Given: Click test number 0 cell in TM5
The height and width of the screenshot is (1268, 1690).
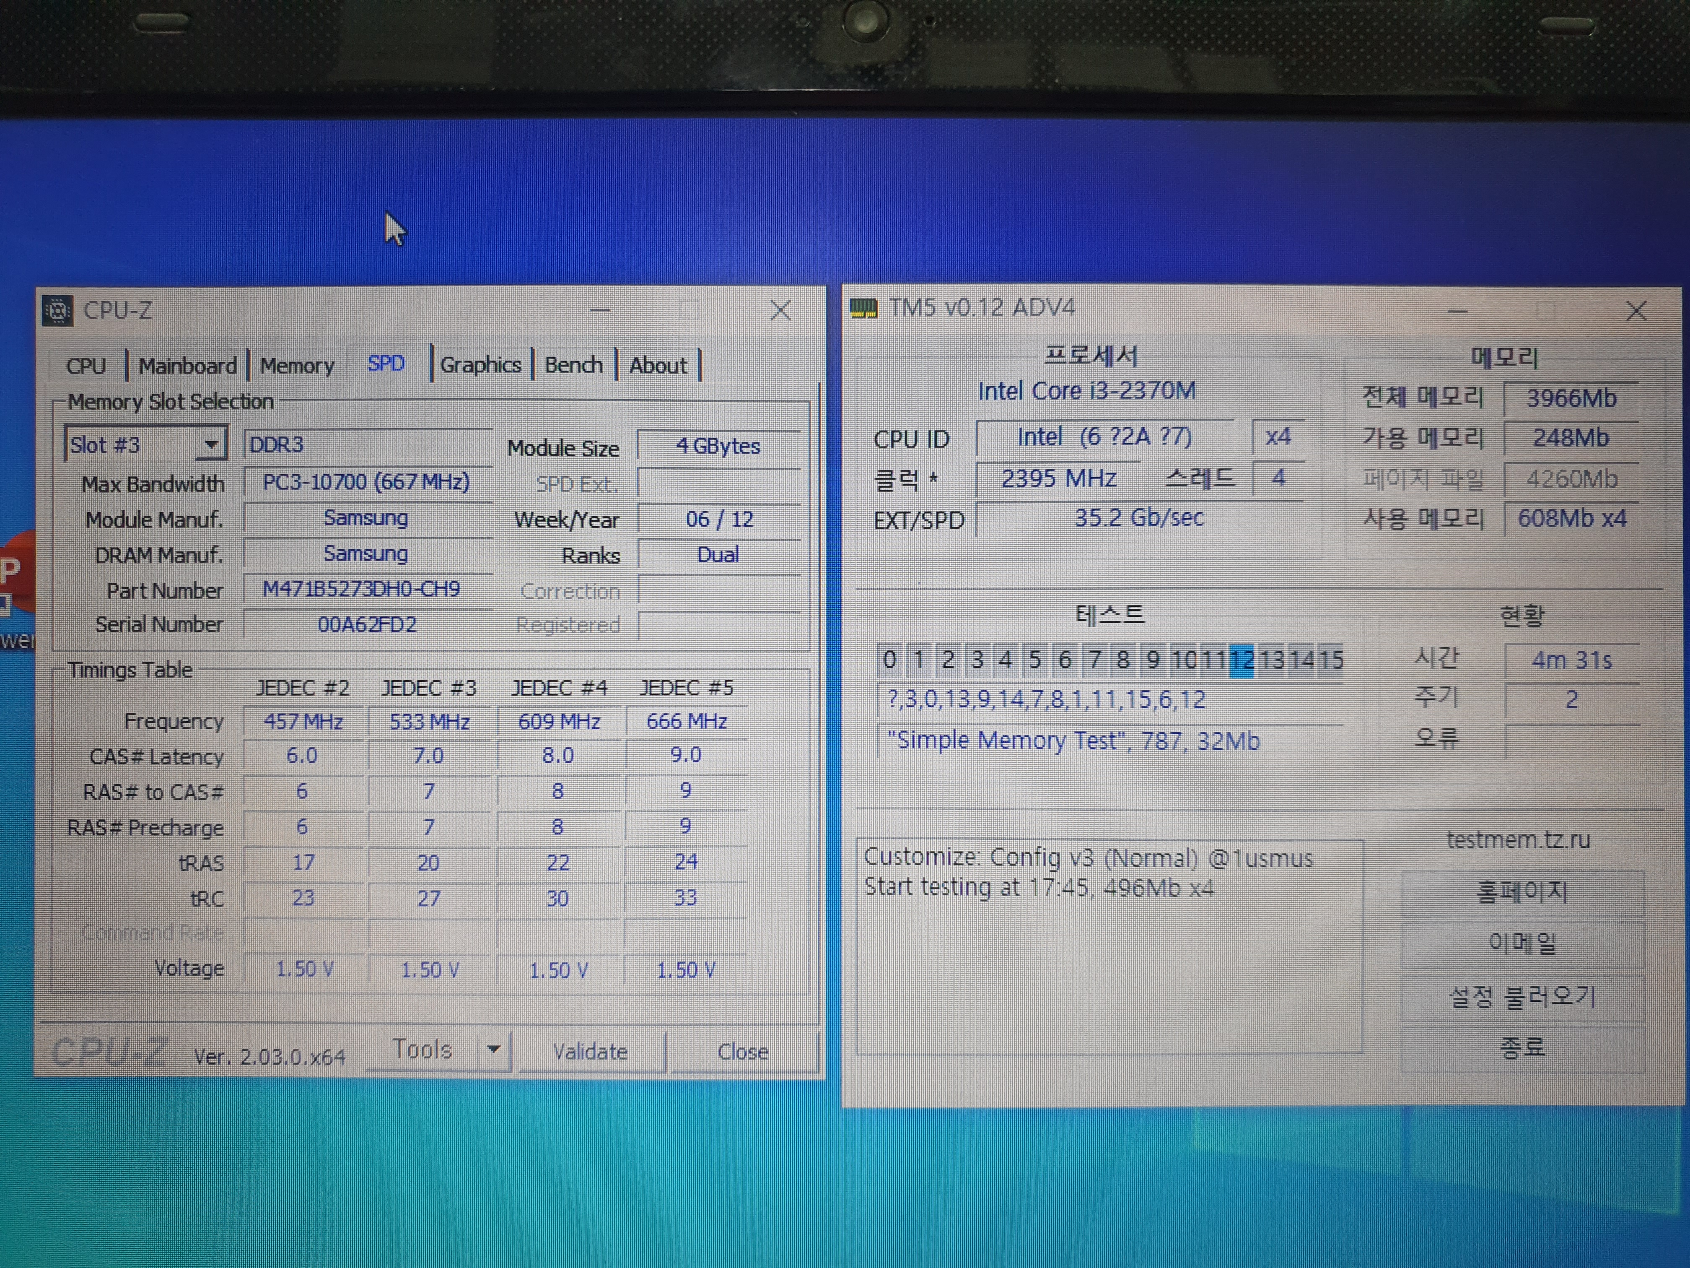Looking at the screenshot, I should pos(889,660).
